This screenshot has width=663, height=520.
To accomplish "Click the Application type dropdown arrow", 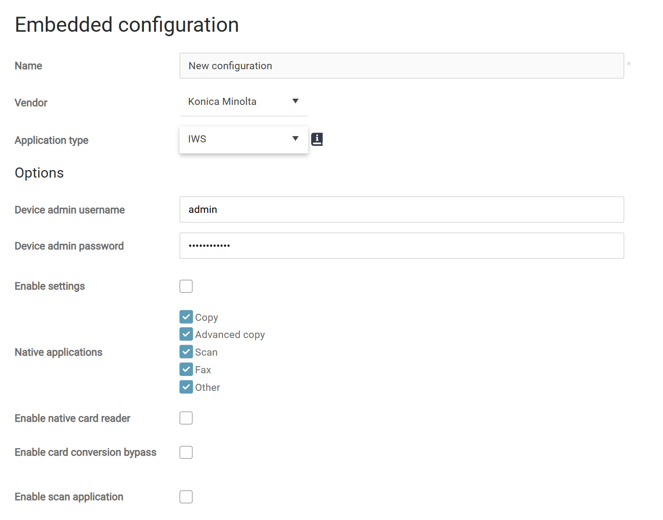I will [295, 139].
